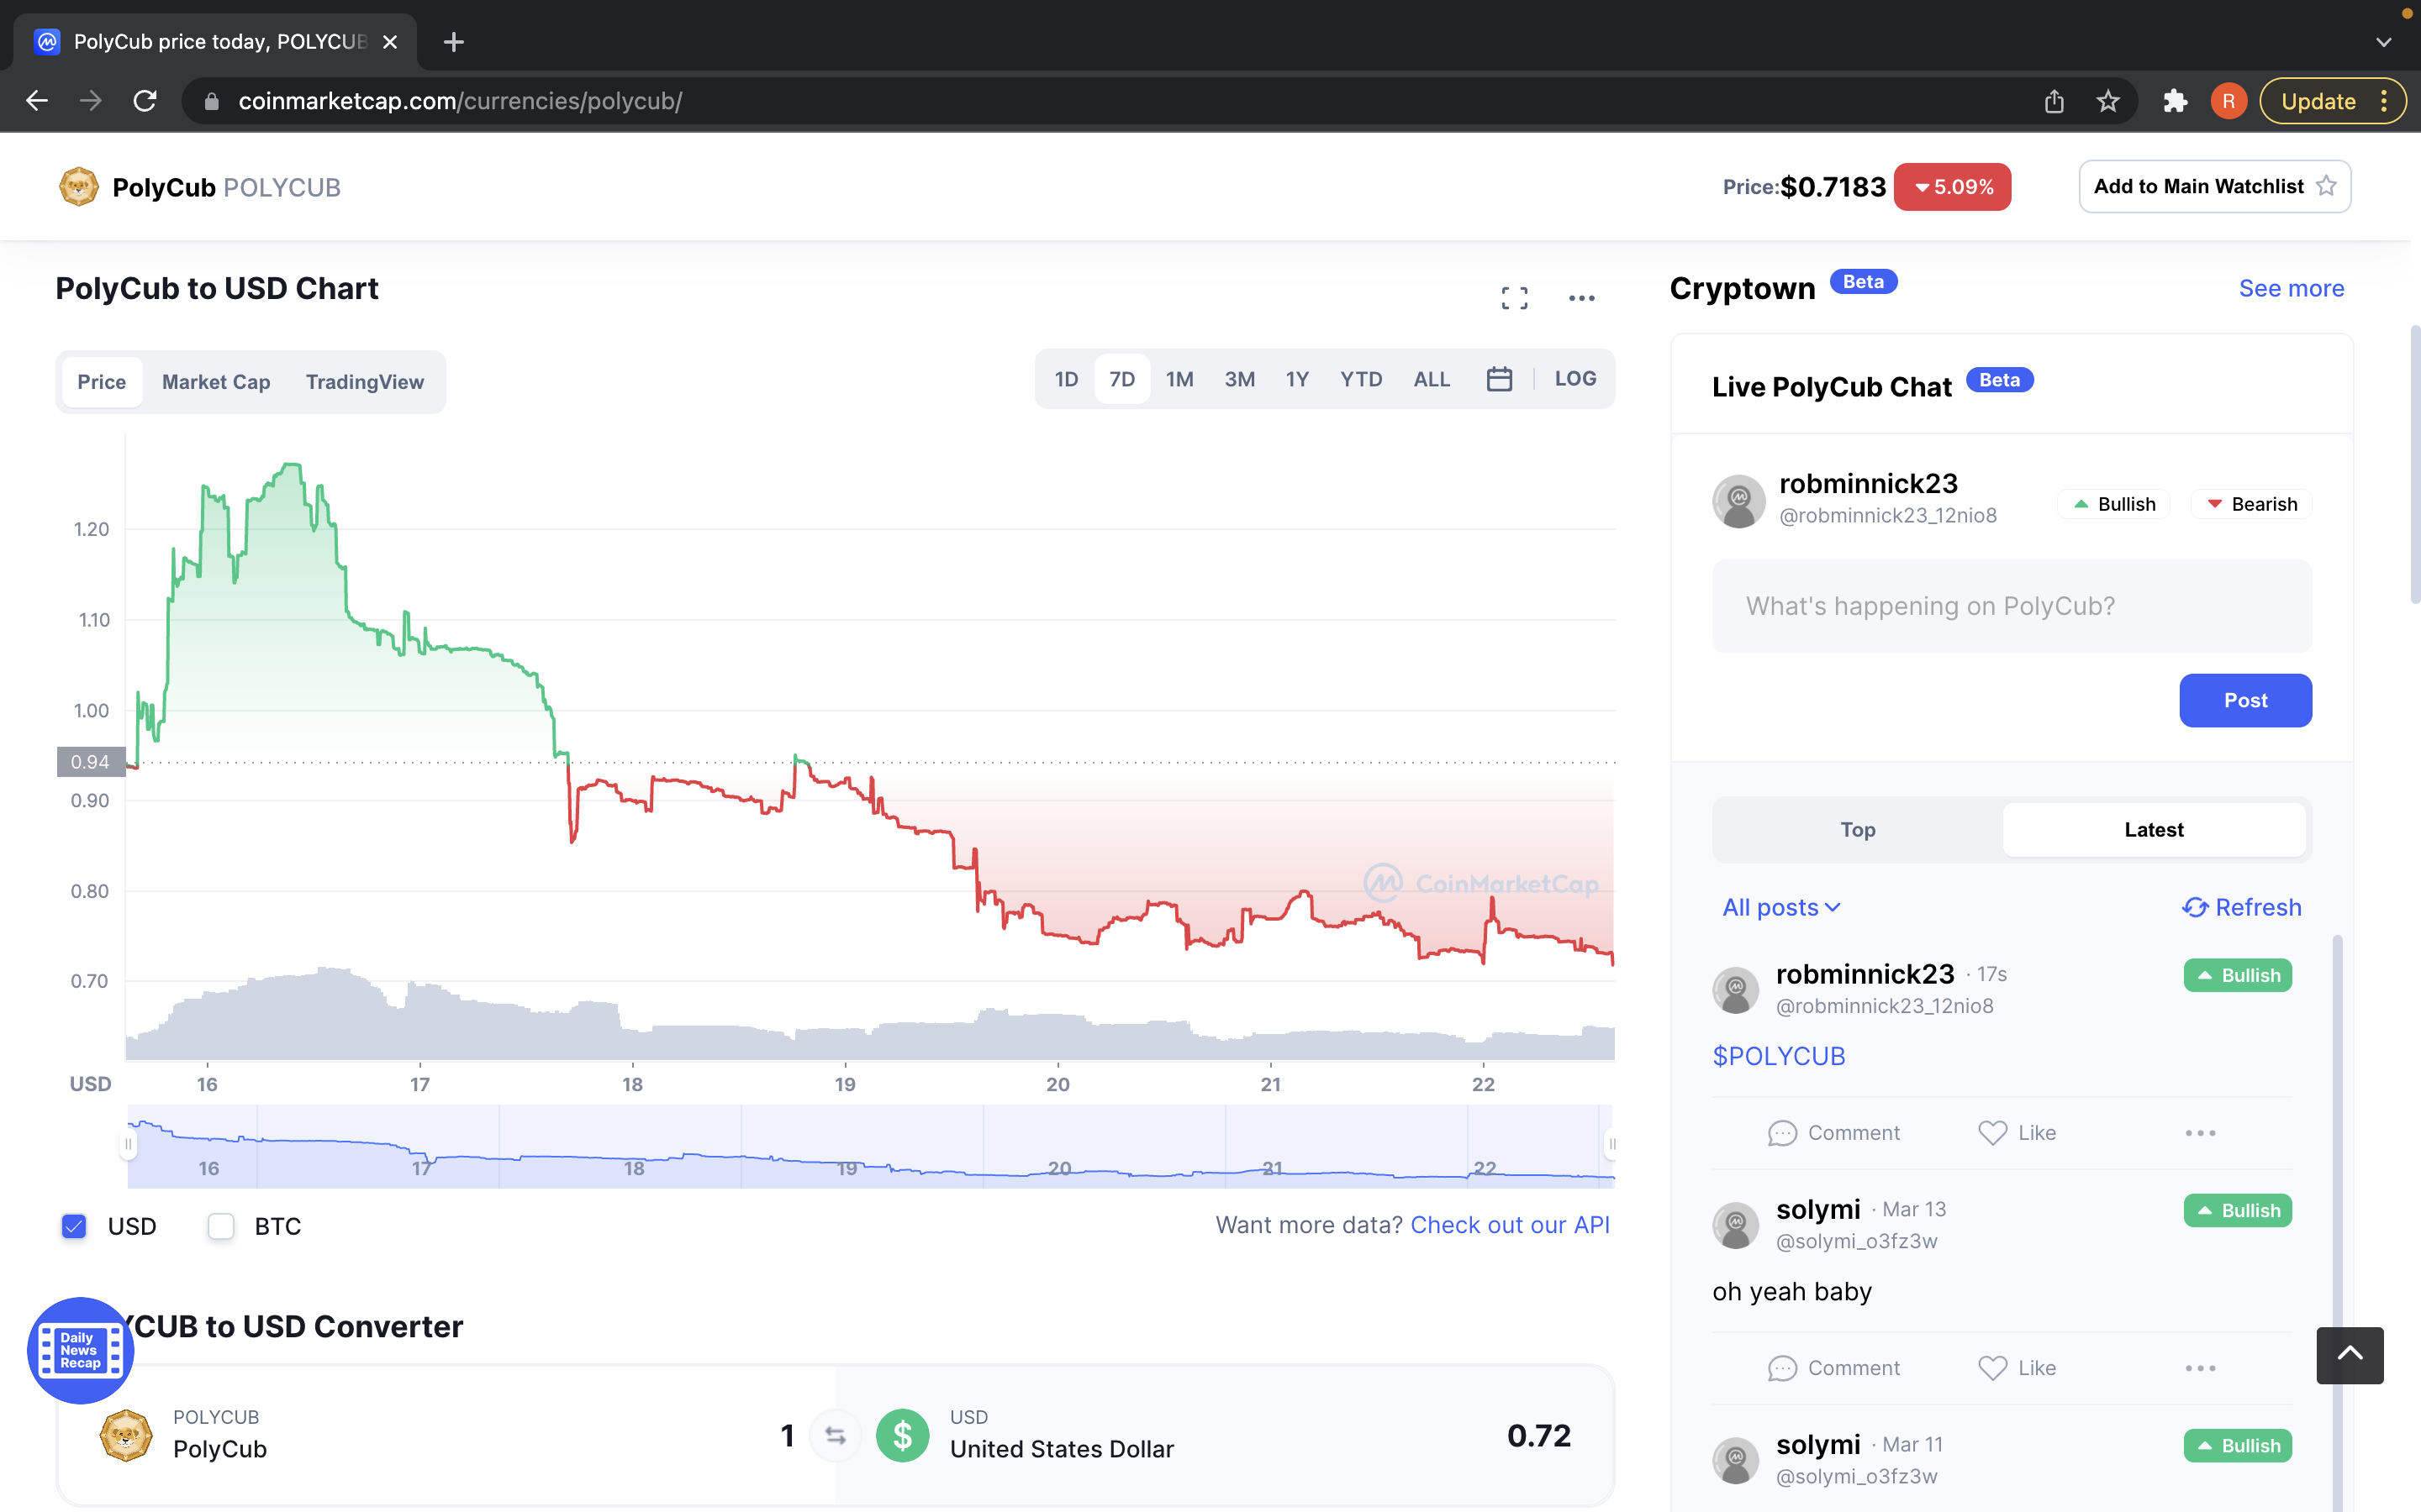2421x1512 pixels.
Task: Like solymi's oh yeah baby post
Action: coord(2017,1368)
